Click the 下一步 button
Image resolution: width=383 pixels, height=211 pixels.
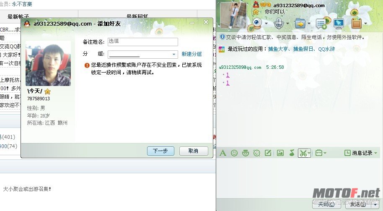tap(160, 151)
